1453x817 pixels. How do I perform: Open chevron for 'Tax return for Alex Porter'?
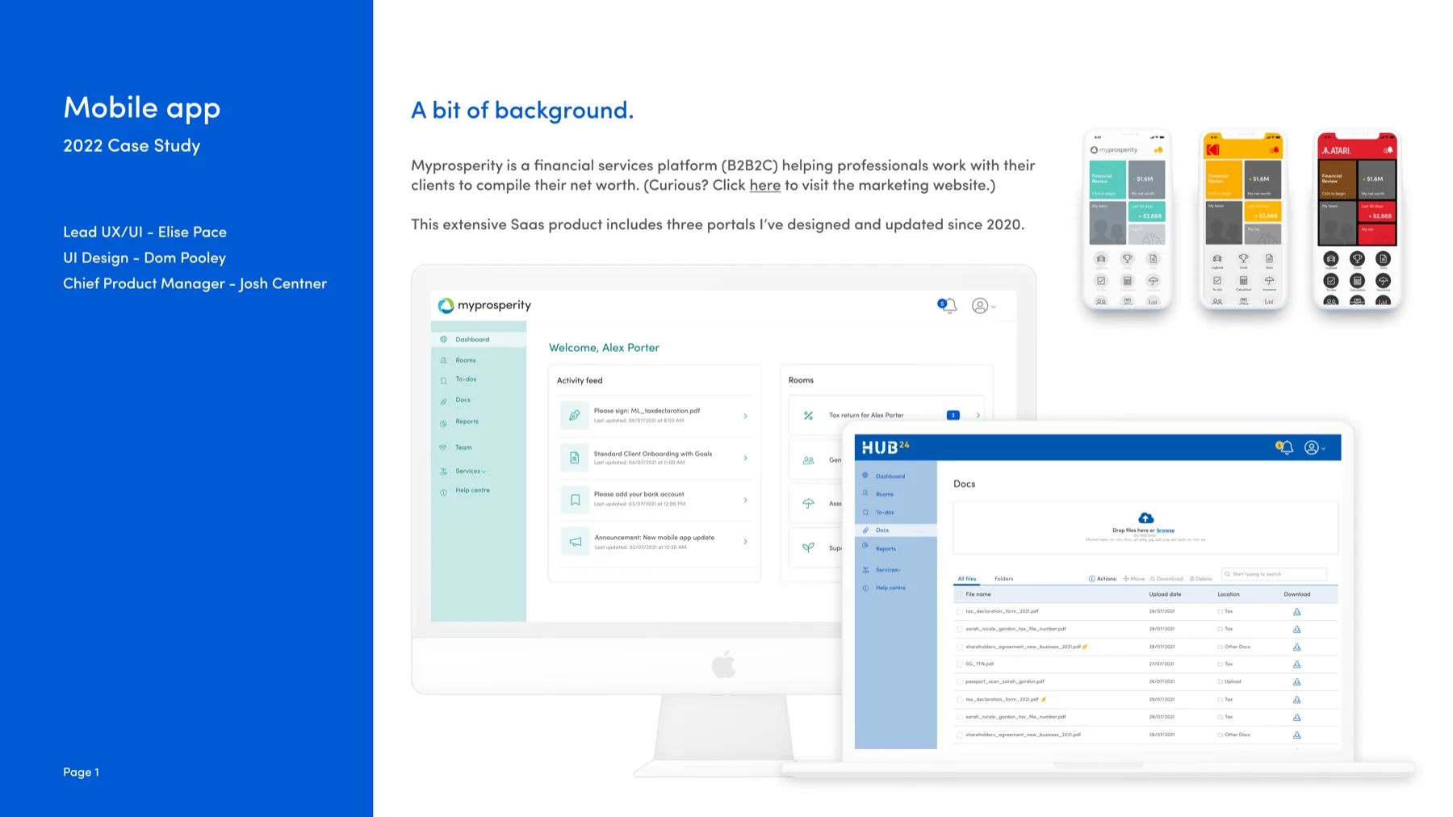click(978, 415)
